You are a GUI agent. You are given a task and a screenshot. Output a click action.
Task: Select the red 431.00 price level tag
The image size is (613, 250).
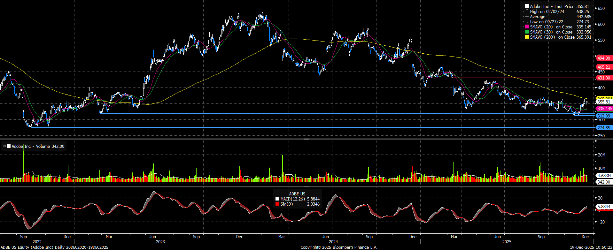coord(604,78)
